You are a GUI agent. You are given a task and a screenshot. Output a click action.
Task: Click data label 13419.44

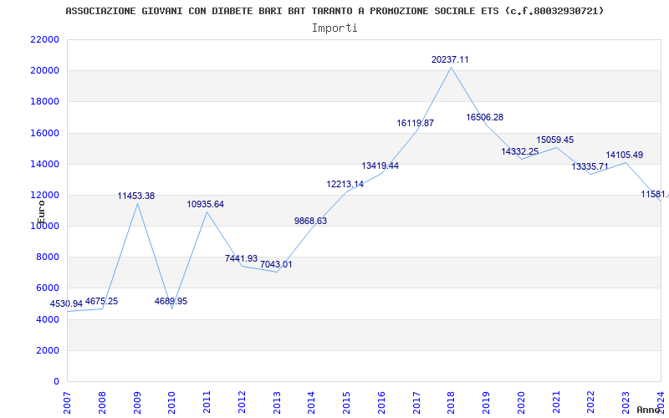380,166
